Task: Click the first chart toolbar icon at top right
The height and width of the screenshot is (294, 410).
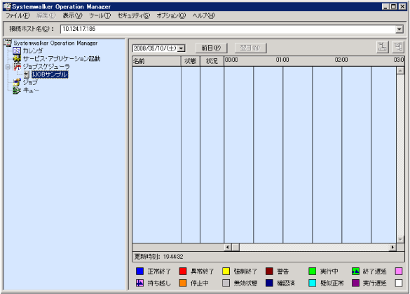Action: 383,47
